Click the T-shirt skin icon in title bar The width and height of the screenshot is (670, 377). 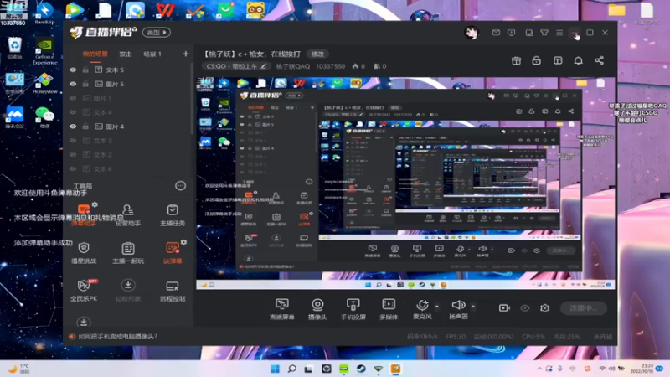point(544,33)
